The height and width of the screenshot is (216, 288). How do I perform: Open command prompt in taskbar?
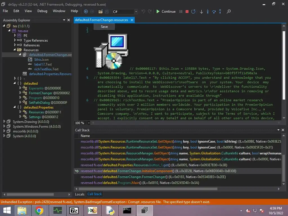127,210
